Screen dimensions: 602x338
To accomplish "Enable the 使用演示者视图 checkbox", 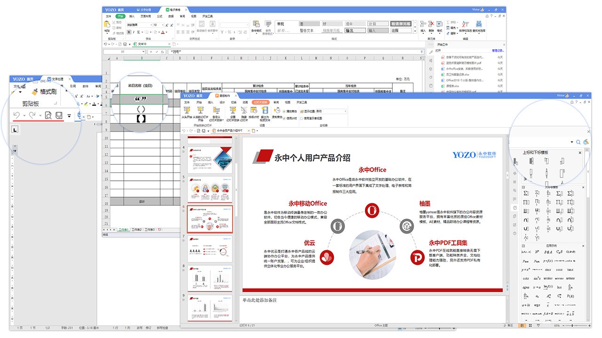I will (x=302, y=118).
